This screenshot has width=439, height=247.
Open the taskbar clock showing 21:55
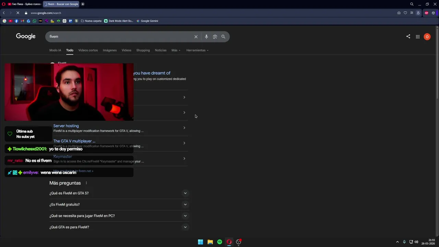pyautogui.click(x=428, y=242)
